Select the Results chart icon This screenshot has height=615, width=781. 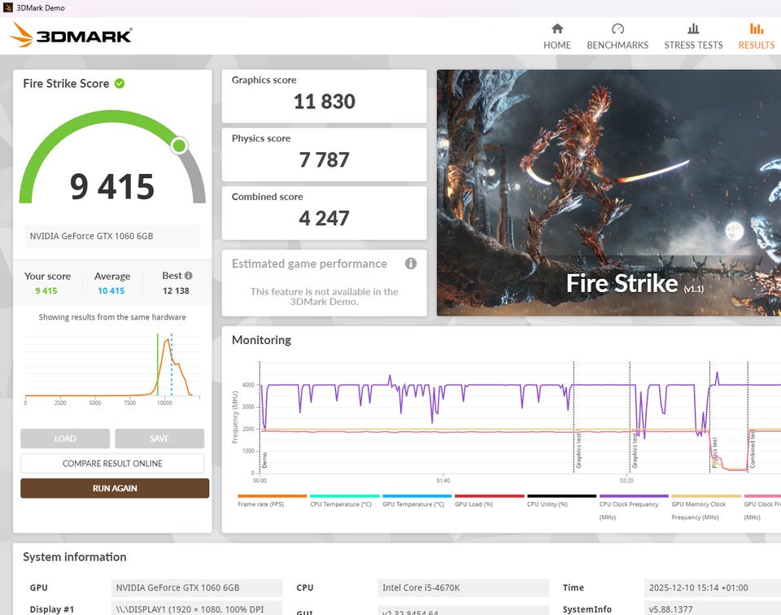tap(757, 28)
